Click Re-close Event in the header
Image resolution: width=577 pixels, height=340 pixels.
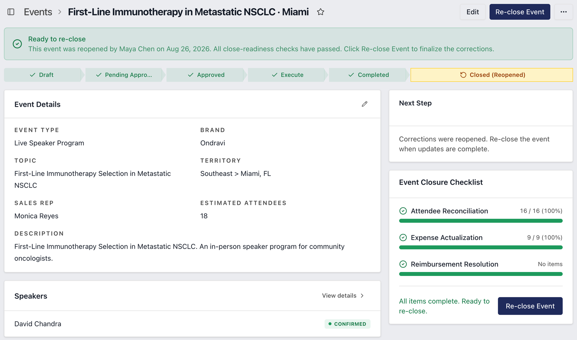click(x=520, y=12)
